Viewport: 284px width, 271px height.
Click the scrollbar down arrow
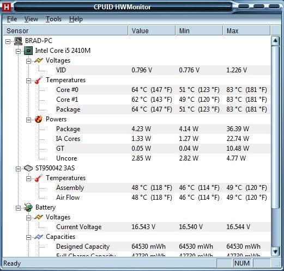(275, 251)
